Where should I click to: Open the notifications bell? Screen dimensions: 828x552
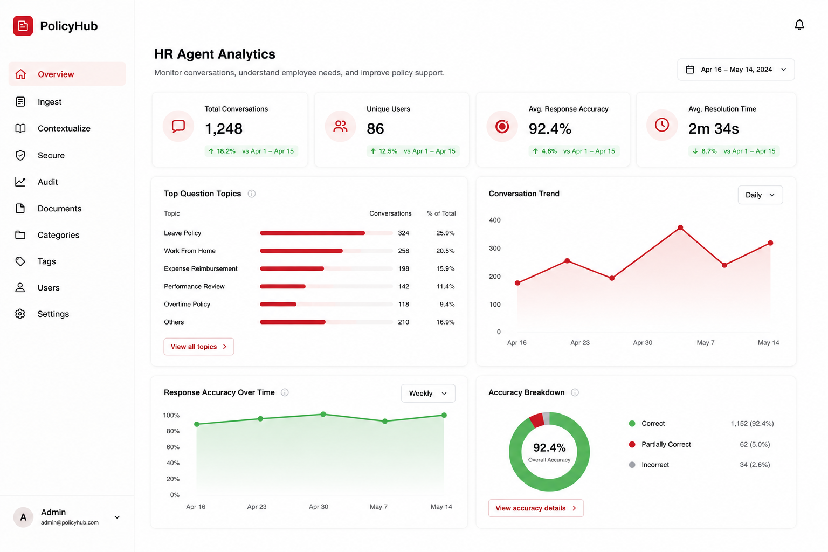(799, 25)
